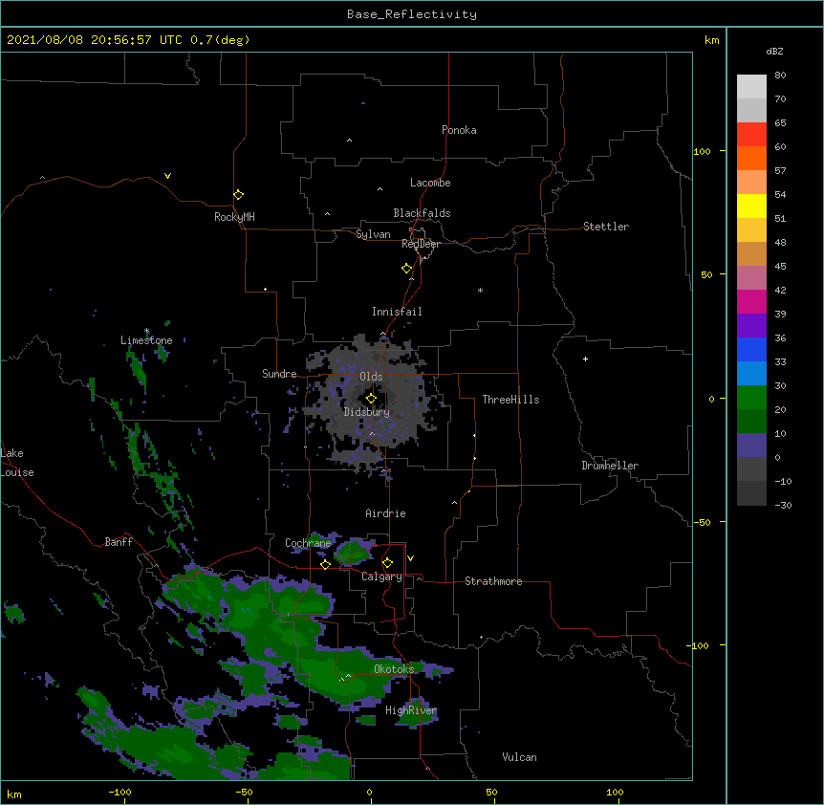824x805 pixels.
Task: Click the Calgary city label
Action: click(x=381, y=577)
